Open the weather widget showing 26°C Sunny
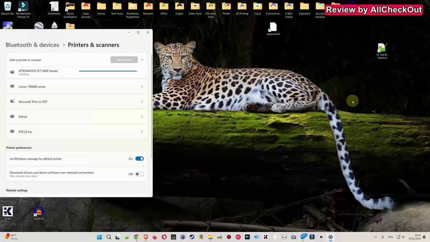This screenshot has height=242, width=430. [11, 237]
